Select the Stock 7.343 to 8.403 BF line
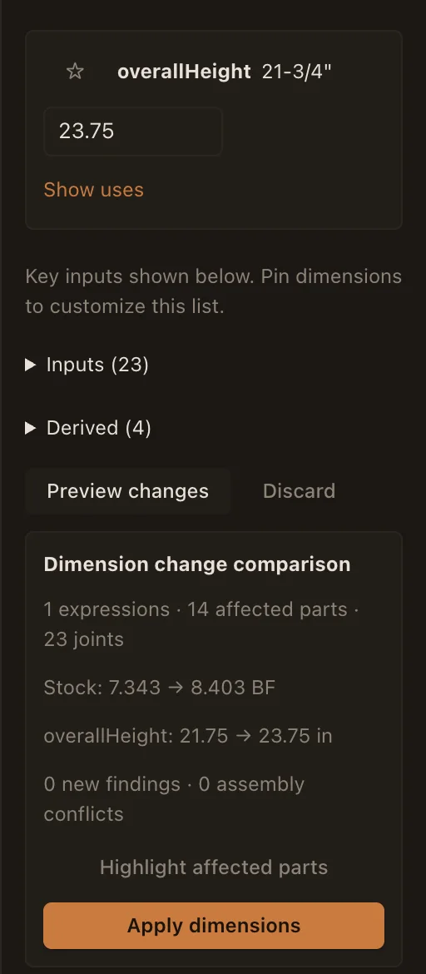 (x=160, y=688)
